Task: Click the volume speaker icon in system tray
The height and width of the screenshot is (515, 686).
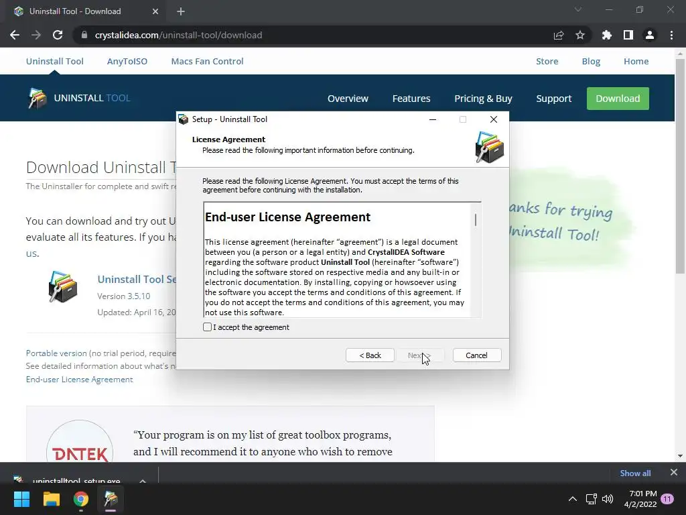Action: coord(607,499)
